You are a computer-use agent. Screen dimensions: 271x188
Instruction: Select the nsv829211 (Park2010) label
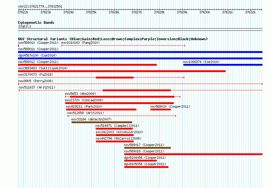(x=84, y=106)
